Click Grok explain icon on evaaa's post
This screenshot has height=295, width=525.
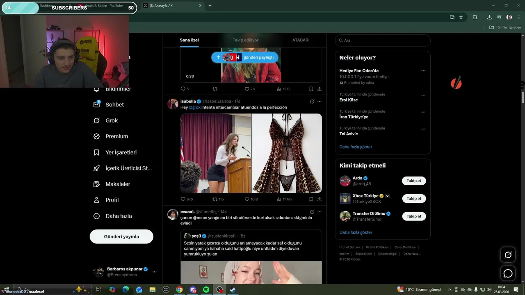coord(312,212)
